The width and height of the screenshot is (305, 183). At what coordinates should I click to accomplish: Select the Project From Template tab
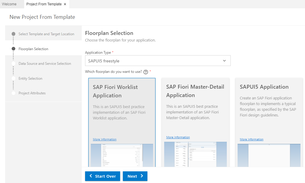point(44,4)
